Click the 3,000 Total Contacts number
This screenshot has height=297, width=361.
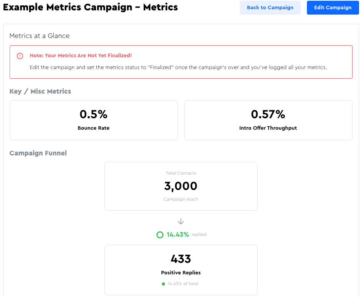[181, 186]
